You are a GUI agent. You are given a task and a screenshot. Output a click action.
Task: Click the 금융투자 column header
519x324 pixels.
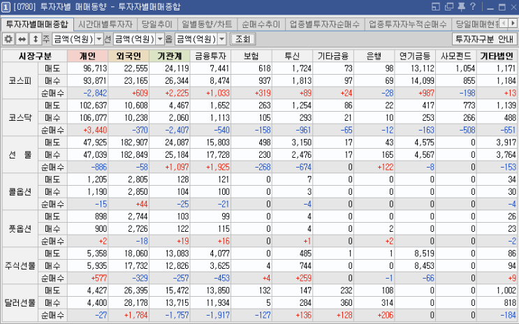coord(210,56)
